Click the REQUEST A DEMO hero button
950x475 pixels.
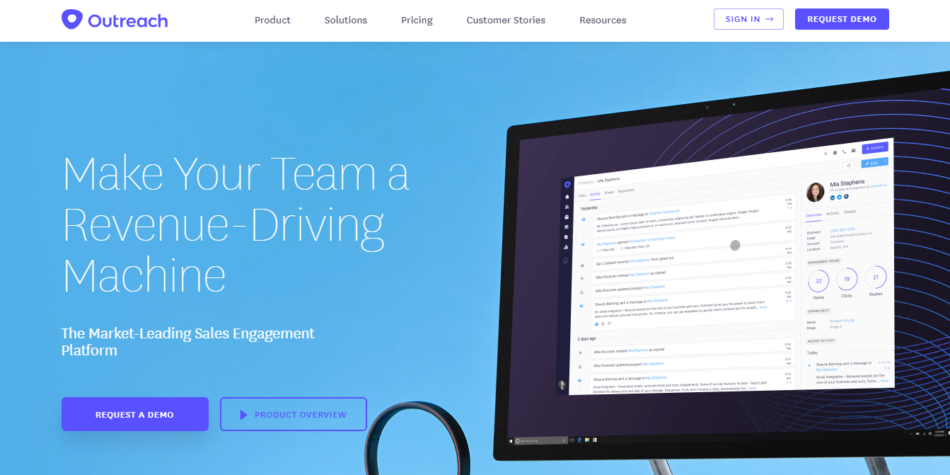[135, 414]
